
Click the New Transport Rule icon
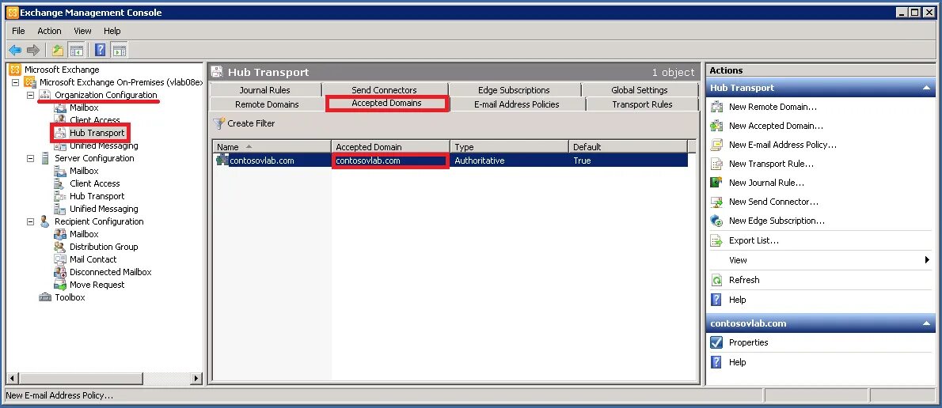tap(716, 164)
